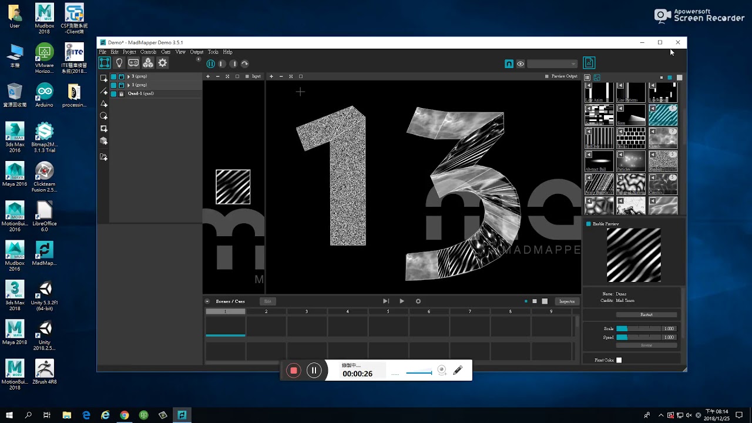Image resolution: width=752 pixels, height=423 pixels.
Task: Open Arduino desktop shortcut
Action: 44,96
